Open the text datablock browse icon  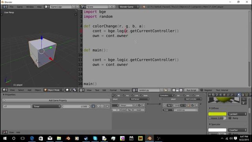point(135,90)
